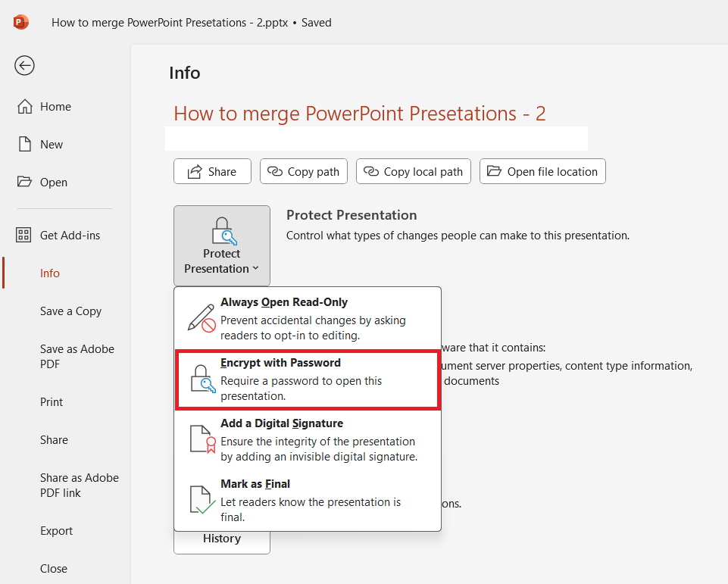Open the Print page

[x=51, y=402]
